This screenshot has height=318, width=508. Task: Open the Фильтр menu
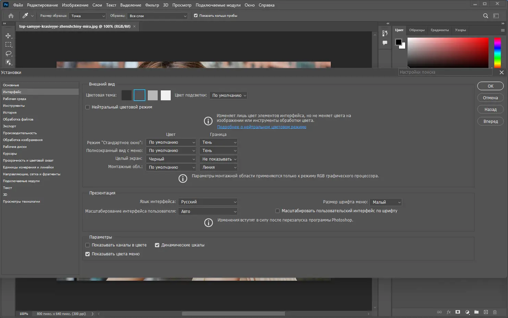point(152,5)
